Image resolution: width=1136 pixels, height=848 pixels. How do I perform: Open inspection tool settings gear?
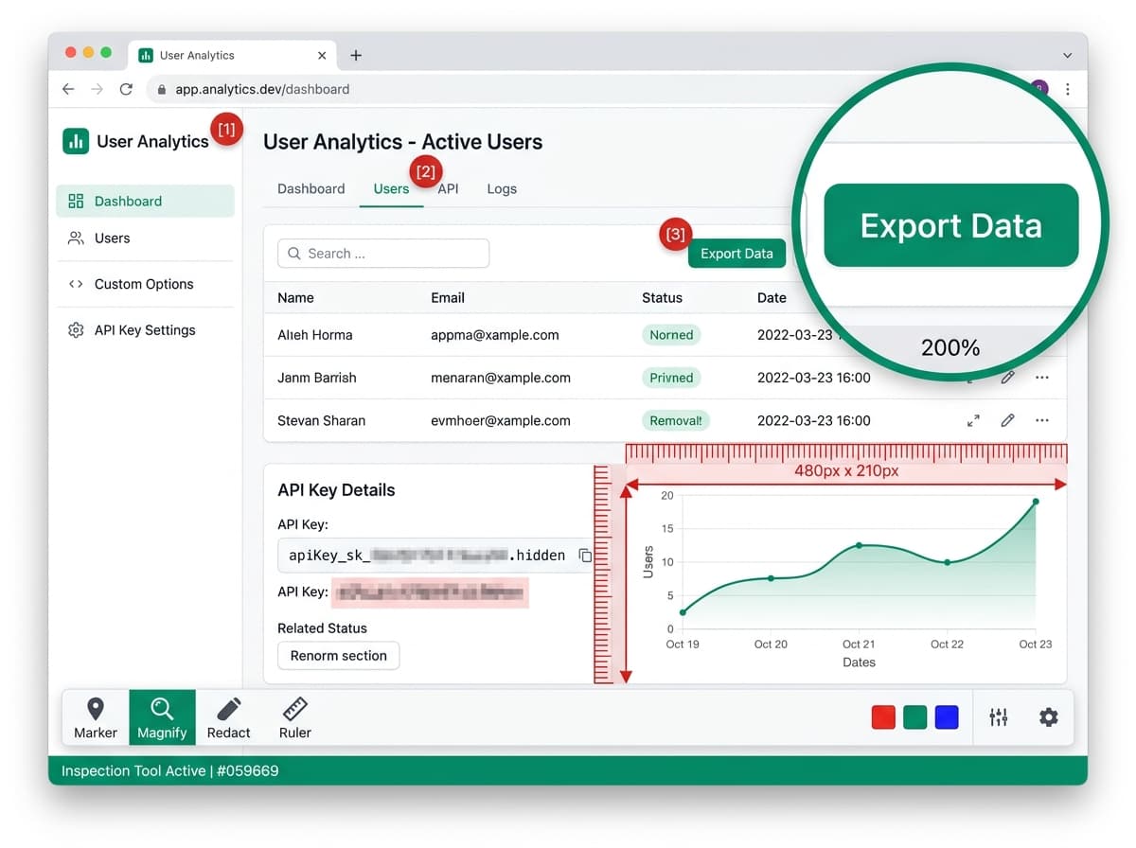(1048, 717)
